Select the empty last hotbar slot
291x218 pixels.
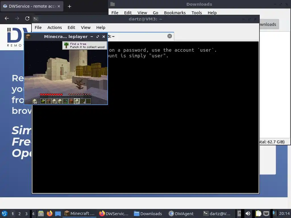pyautogui.click(x=89, y=101)
